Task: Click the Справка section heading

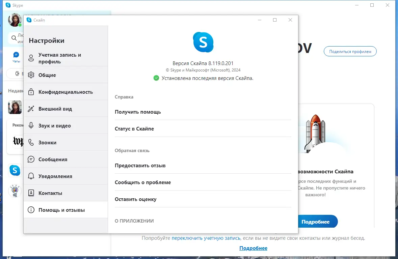Action: pos(124,97)
